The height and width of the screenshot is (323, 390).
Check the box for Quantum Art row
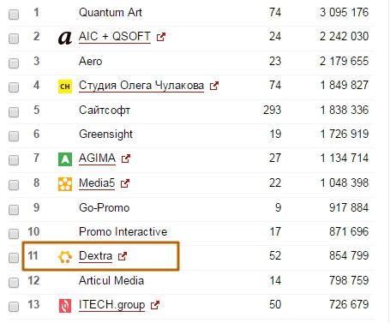14,15
